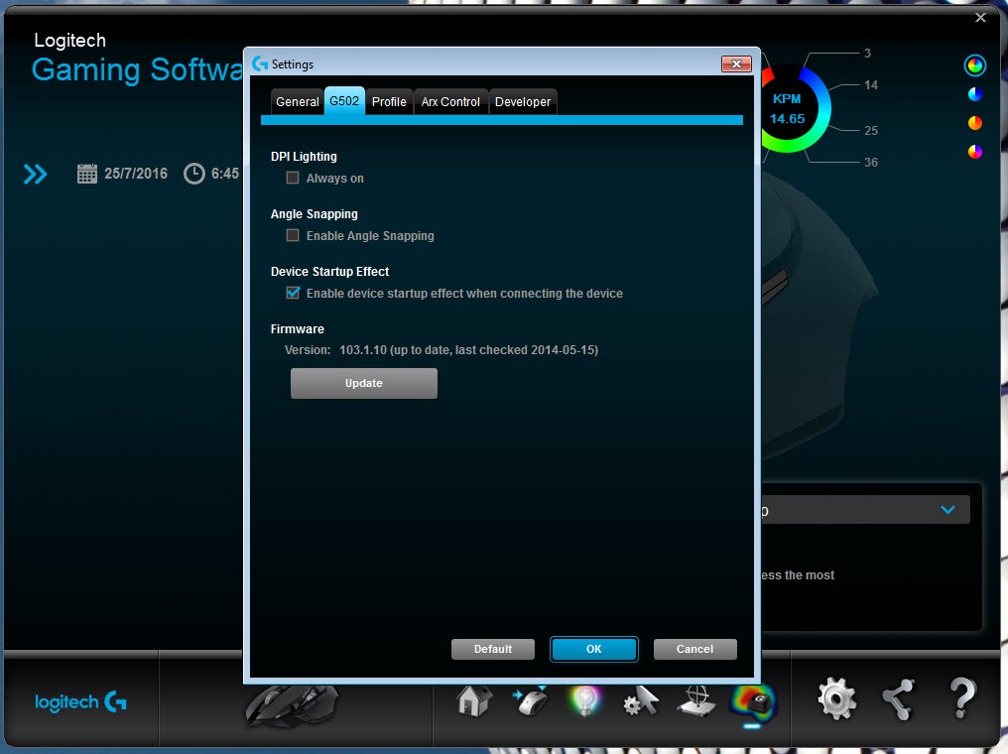This screenshot has height=754, width=1008.
Task: Select the orange-yellow circle swatch
Action: tap(975, 123)
